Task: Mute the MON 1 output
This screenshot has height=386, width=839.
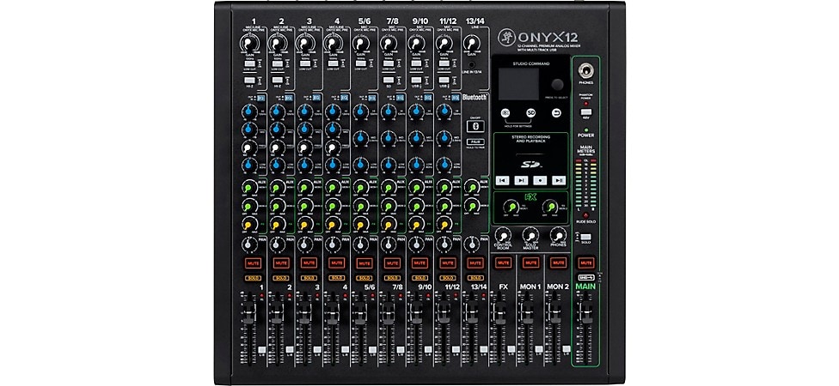Action: pyautogui.click(x=530, y=262)
